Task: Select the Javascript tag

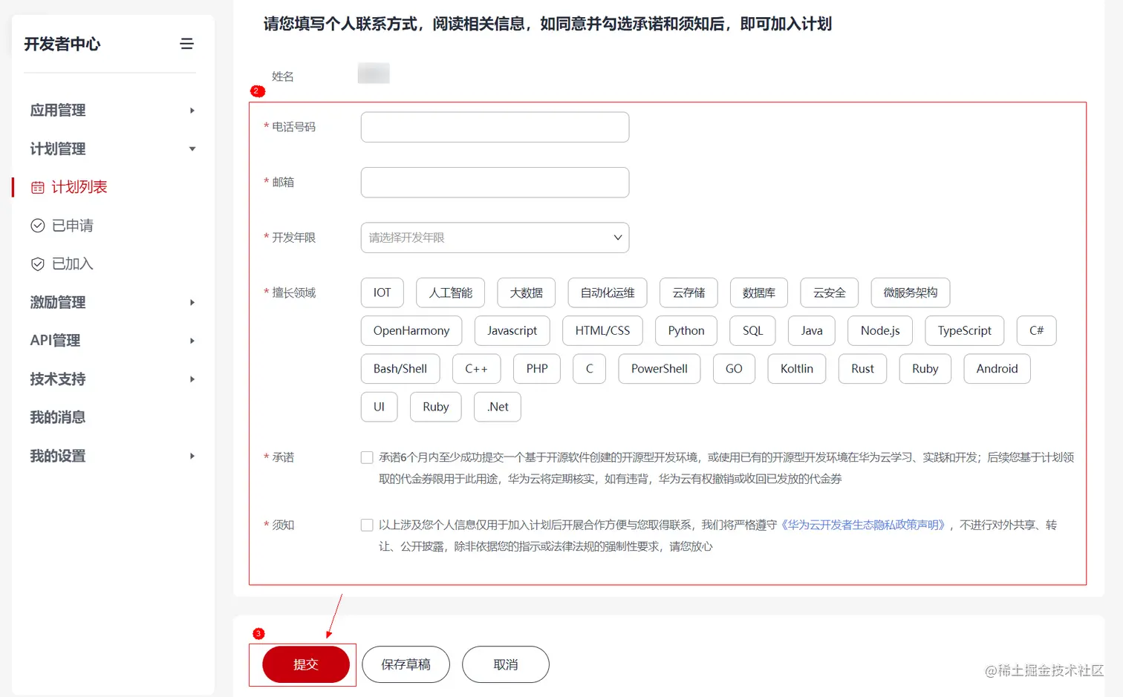Action: tap(512, 330)
